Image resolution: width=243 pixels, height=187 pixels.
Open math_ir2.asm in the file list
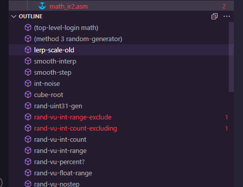click(x=69, y=7)
